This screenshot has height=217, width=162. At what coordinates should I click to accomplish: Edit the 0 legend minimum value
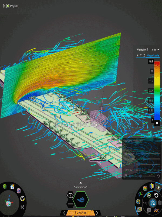153,120
